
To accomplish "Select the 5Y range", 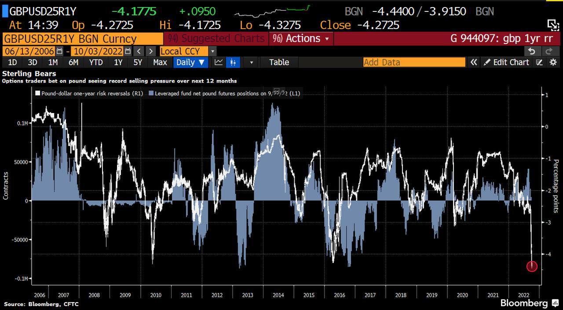I will click(138, 62).
